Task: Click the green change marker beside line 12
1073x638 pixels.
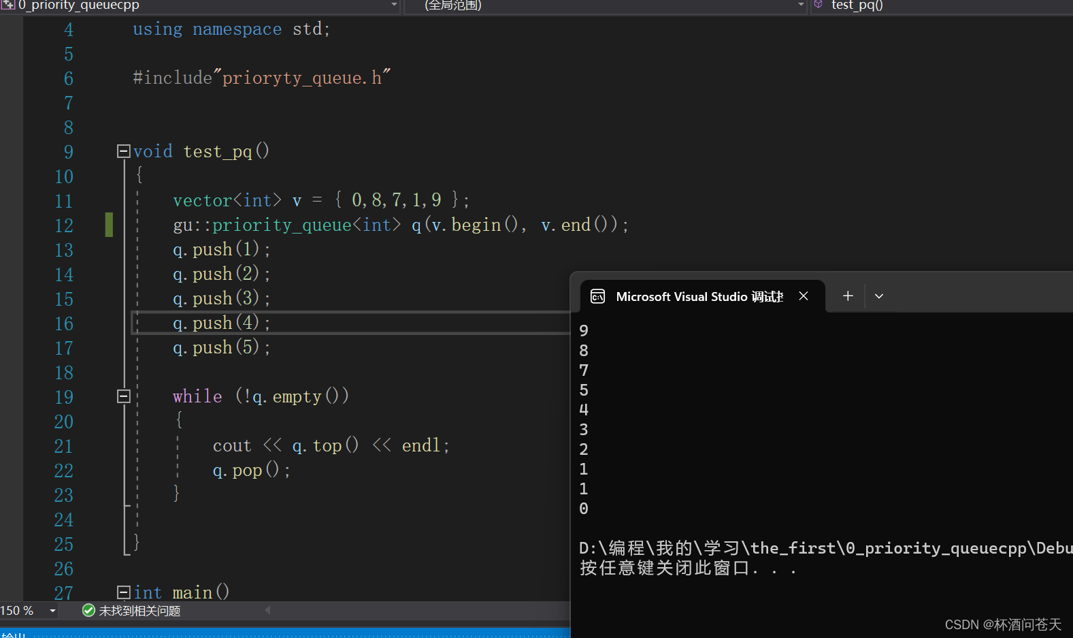Action: point(109,225)
